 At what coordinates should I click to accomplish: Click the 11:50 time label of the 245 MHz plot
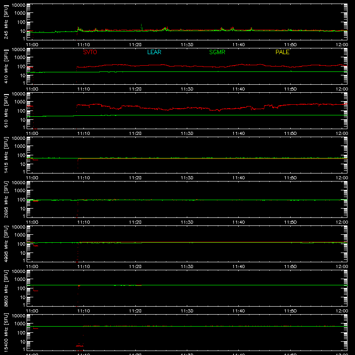(290, 45)
